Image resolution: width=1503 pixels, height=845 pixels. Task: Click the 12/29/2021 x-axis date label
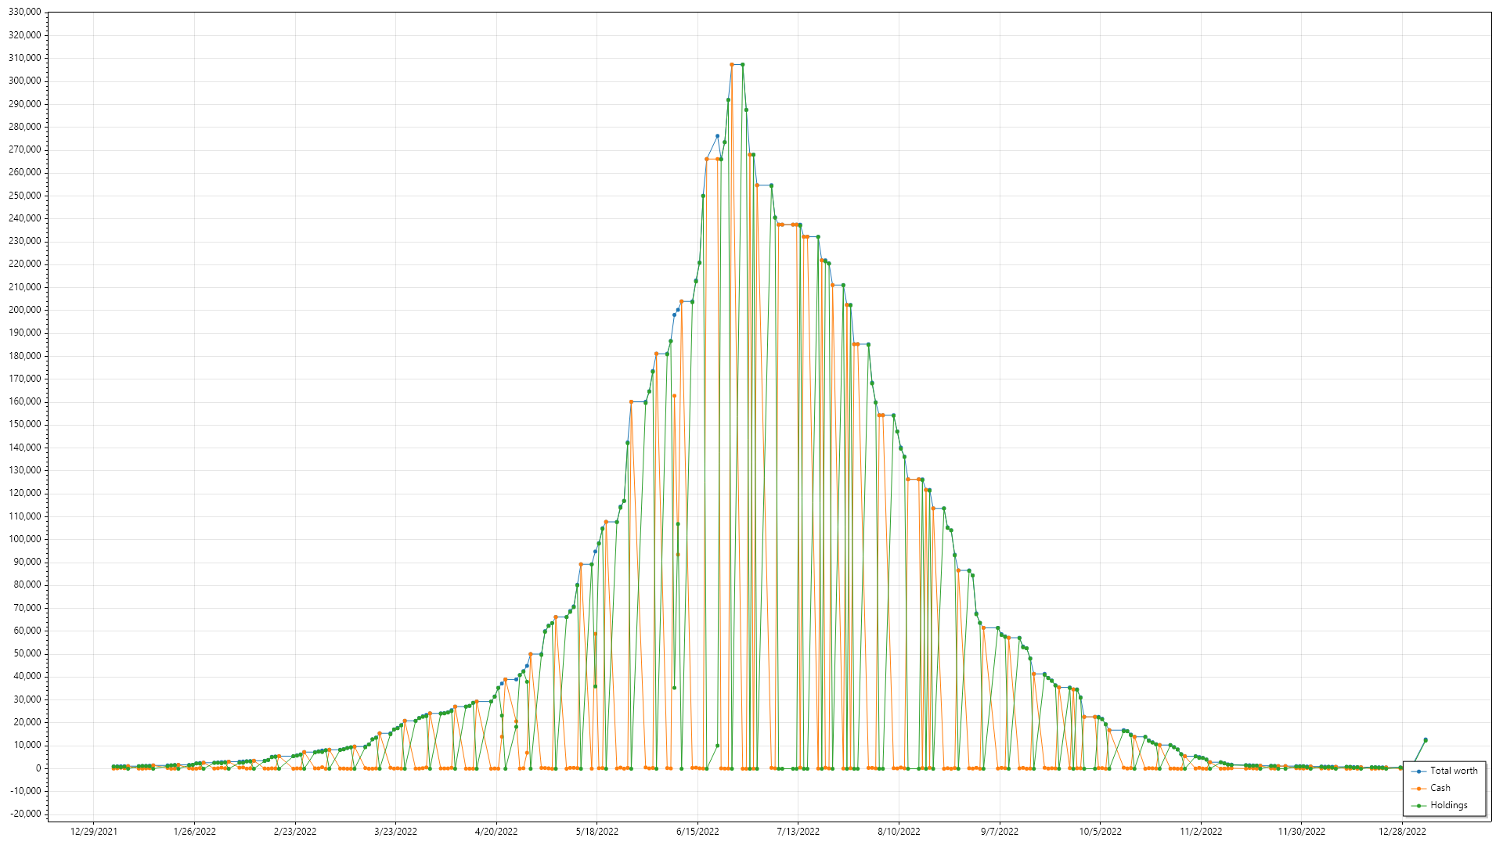[94, 832]
